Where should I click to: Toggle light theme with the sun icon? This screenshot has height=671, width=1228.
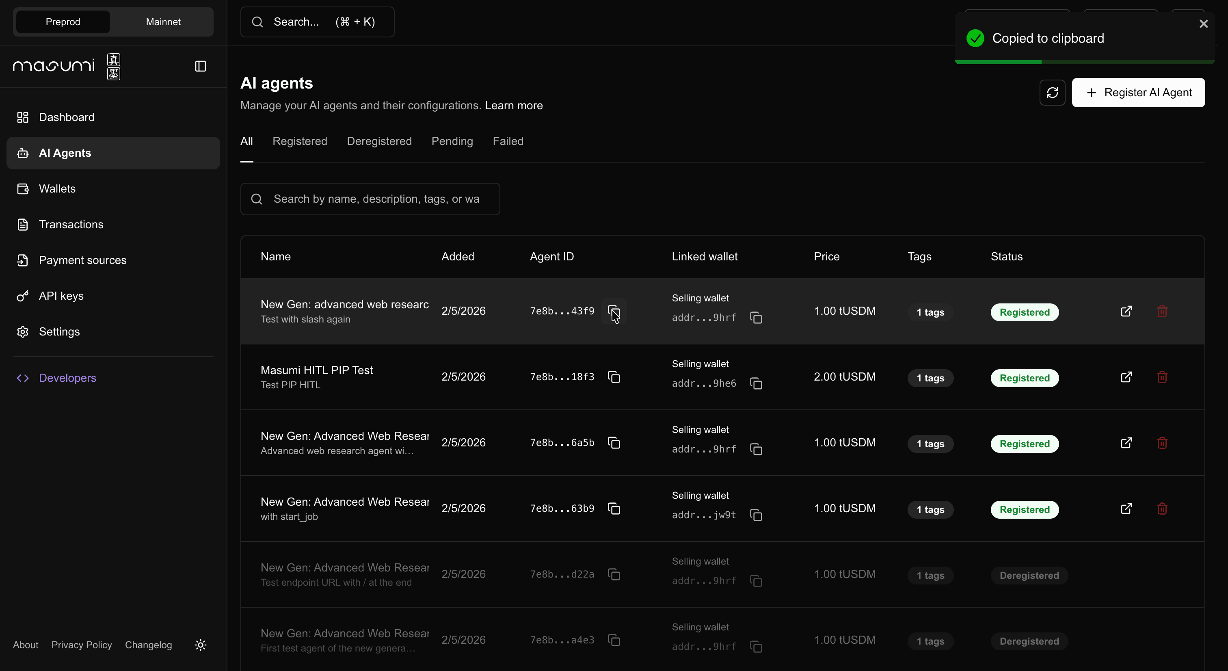tap(200, 645)
